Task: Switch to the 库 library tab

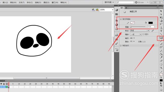Action: click(x=126, y=8)
